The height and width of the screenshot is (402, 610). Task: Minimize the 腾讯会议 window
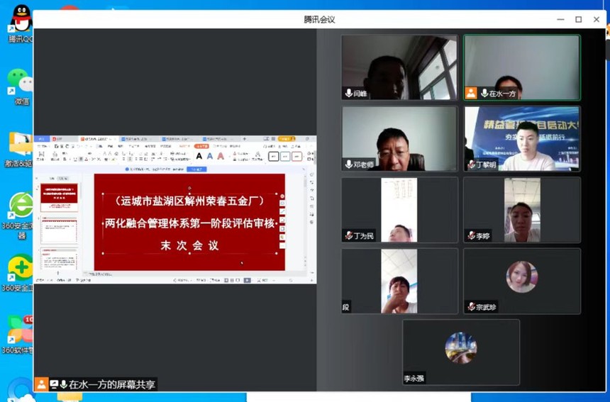[x=560, y=19]
